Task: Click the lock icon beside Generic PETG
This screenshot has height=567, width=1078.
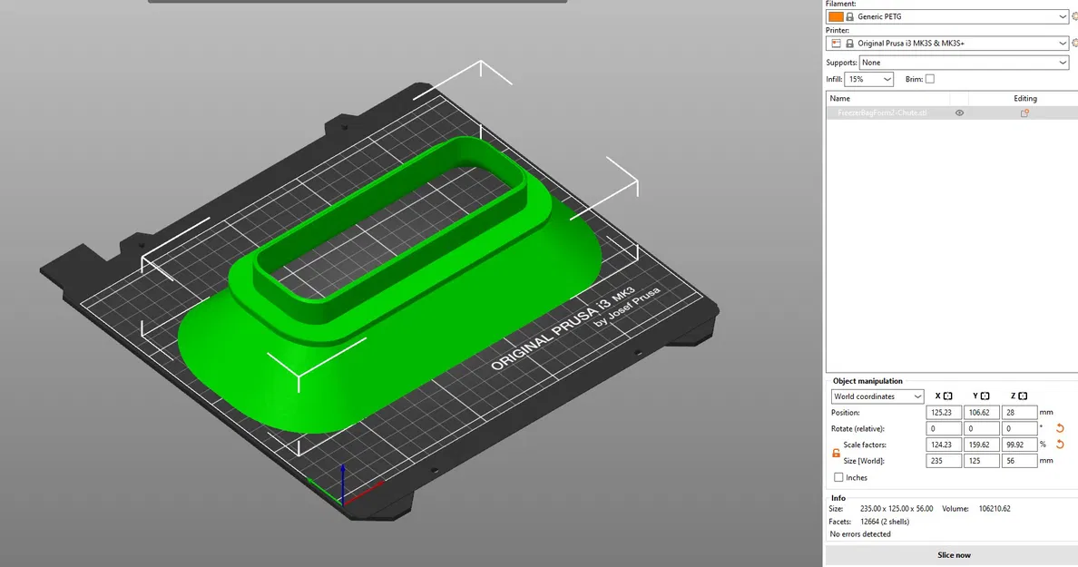Action: [849, 16]
